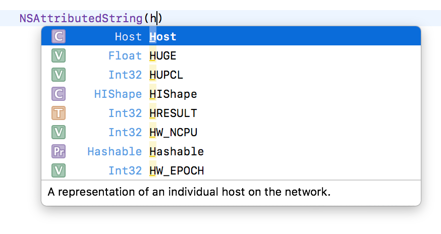Viewport: 441px width, 234px height.
Task: Place cursor after the typed h
Action: click(x=157, y=19)
